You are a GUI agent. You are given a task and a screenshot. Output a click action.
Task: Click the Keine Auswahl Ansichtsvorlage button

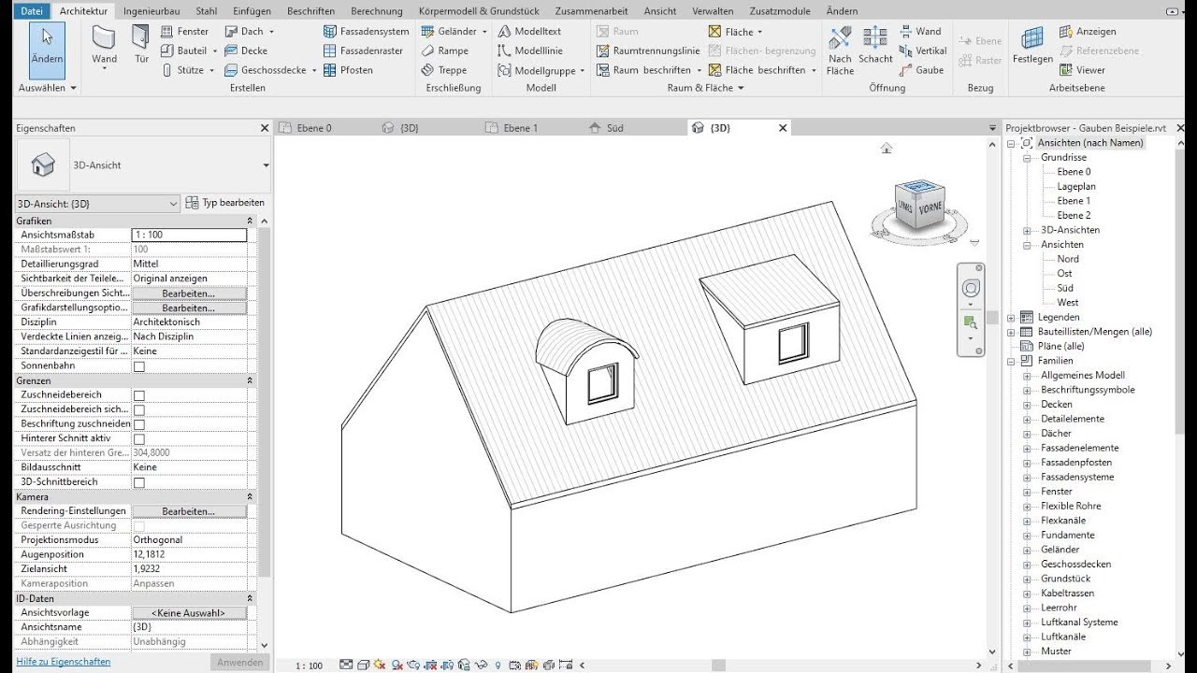189,613
